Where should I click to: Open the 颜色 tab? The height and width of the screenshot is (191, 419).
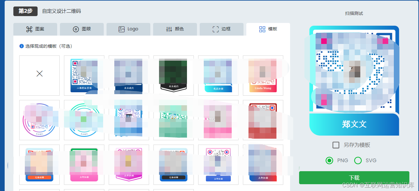[x=175, y=29]
